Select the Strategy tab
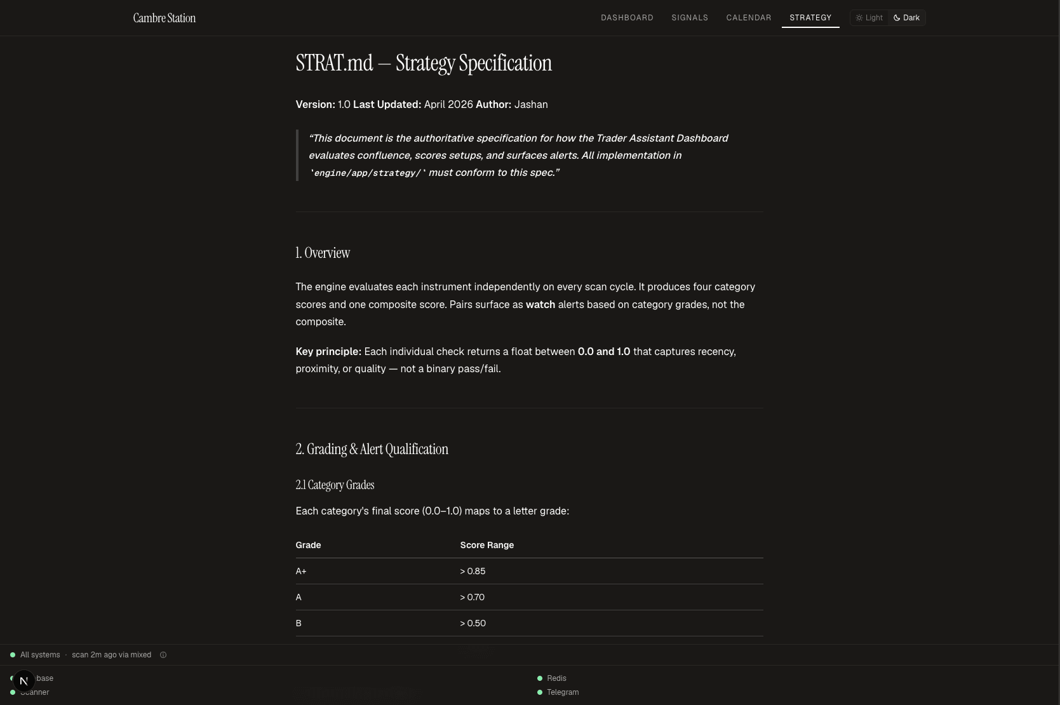Image resolution: width=1060 pixels, height=705 pixels. coord(810,18)
